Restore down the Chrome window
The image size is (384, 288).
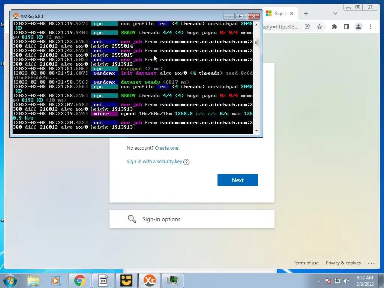[358, 7]
